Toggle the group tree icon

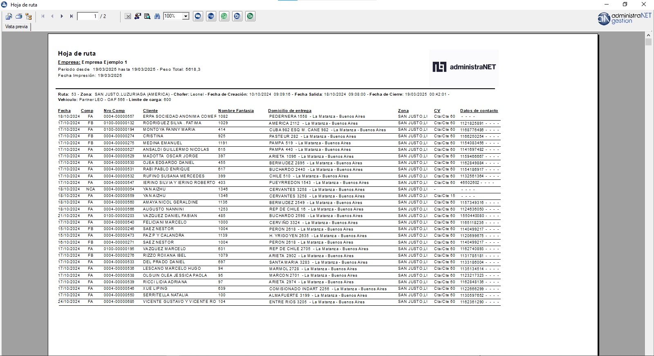[x=28, y=16]
